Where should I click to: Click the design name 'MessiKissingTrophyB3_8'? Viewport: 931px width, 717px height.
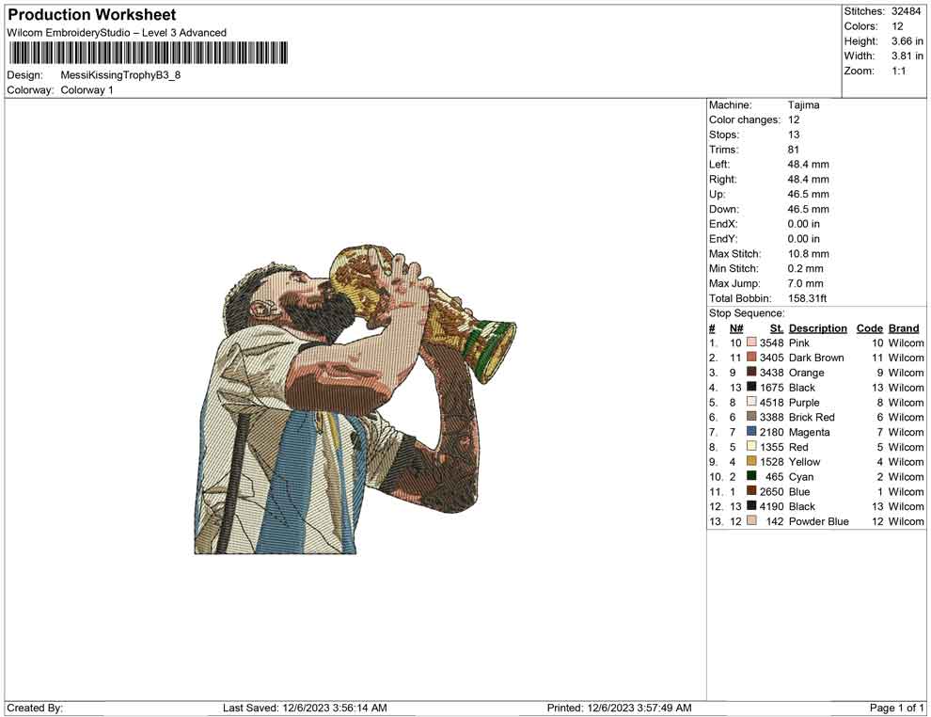click(x=120, y=75)
